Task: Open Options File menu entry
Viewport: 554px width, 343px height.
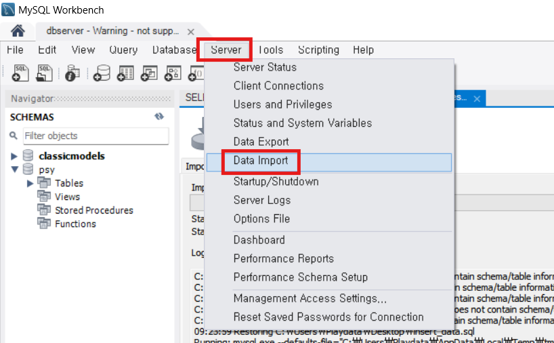Action: [329, 219]
